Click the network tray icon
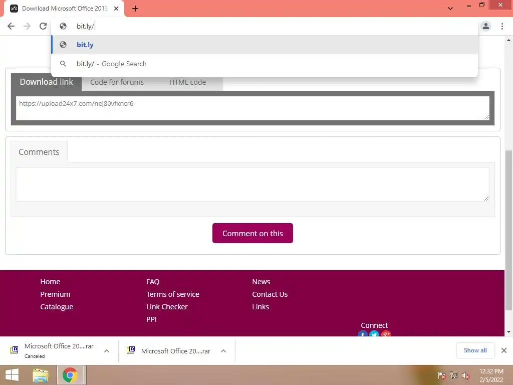 (x=454, y=375)
